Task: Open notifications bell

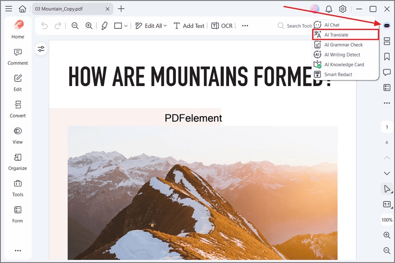Action: click(329, 9)
